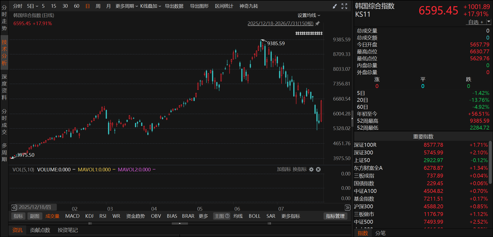
Task: Expand chart to fullscreen
Action: click(344, 6)
